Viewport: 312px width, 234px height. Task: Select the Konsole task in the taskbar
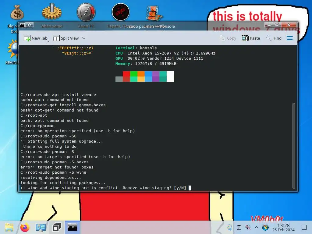(73, 227)
